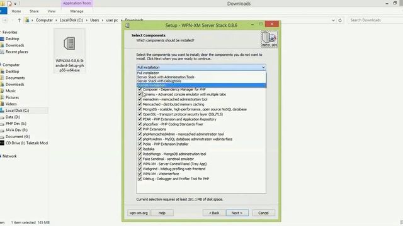Viewport: 403px width, 226px height.
Task: Click the WPN-XM logo in setup header
Action: pyautogui.click(x=269, y=39)
